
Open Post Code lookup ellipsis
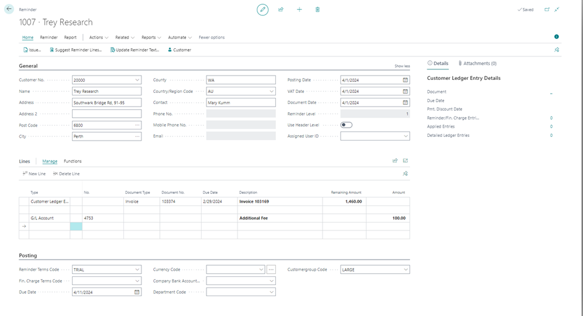pos(137,125)
